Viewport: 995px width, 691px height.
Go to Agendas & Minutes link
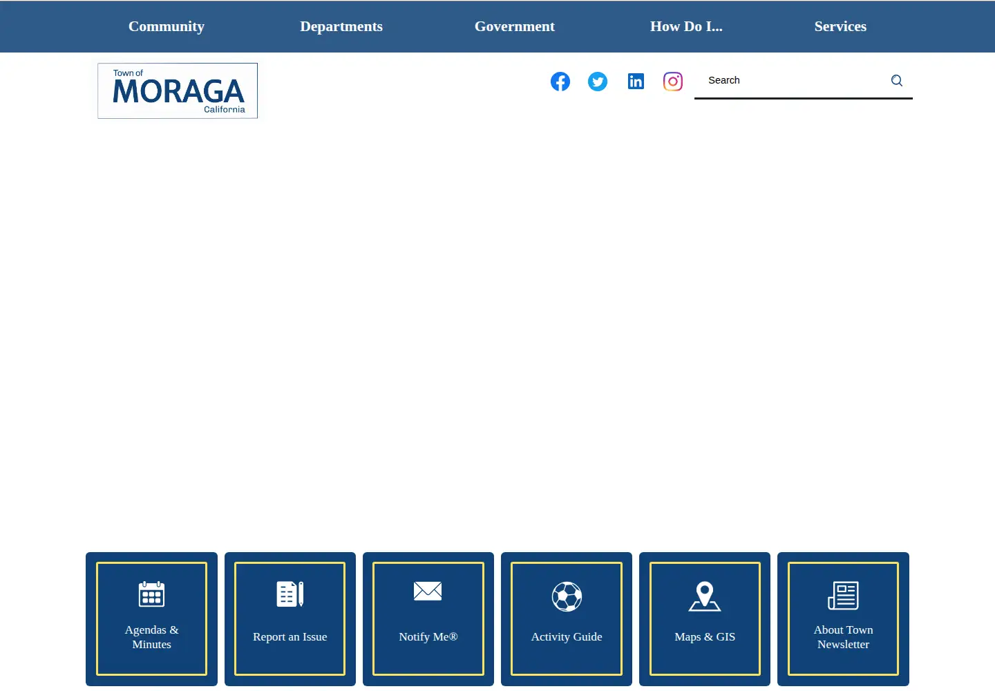(151, 637)
